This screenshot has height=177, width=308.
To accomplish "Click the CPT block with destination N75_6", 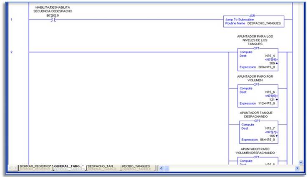I will click(258, 96).
